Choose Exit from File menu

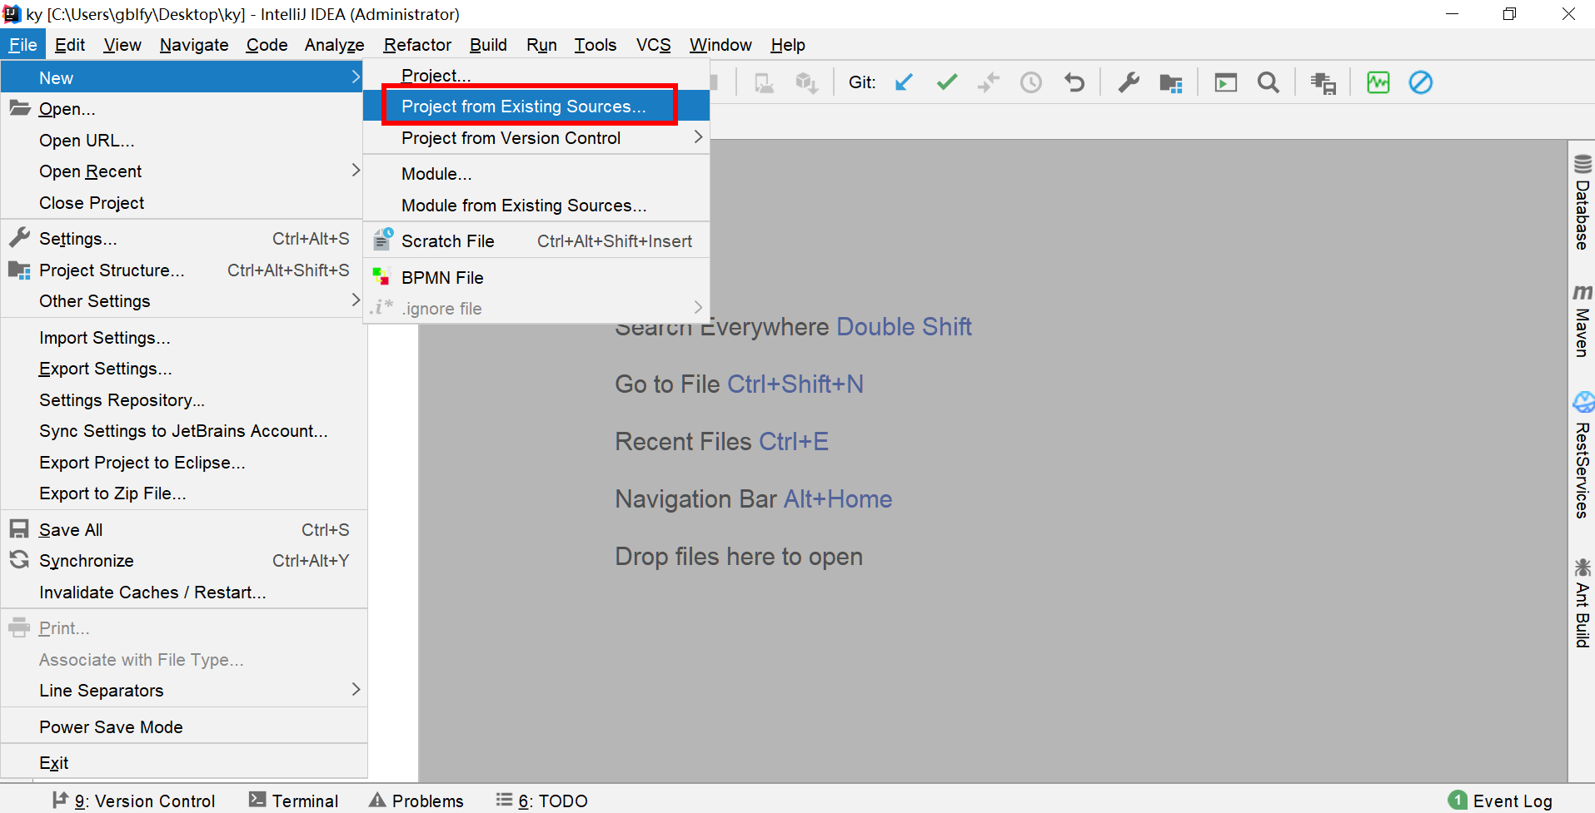point(184,763)
